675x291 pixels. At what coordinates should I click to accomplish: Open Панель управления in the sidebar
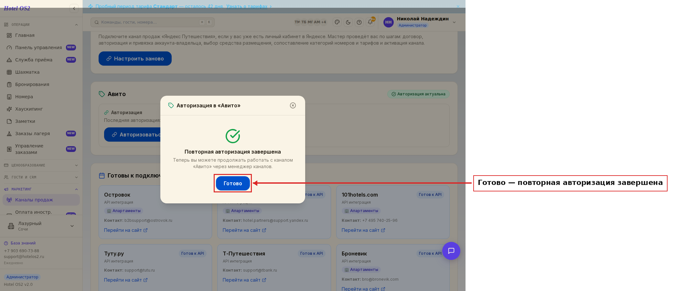tap(41, 48)
